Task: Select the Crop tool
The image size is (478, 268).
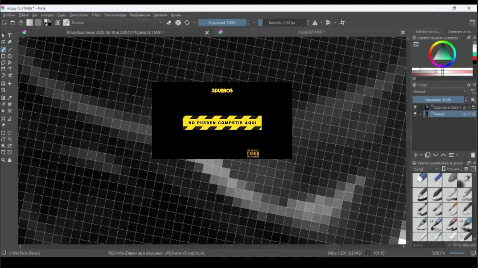Action: (x=3, y=90)
